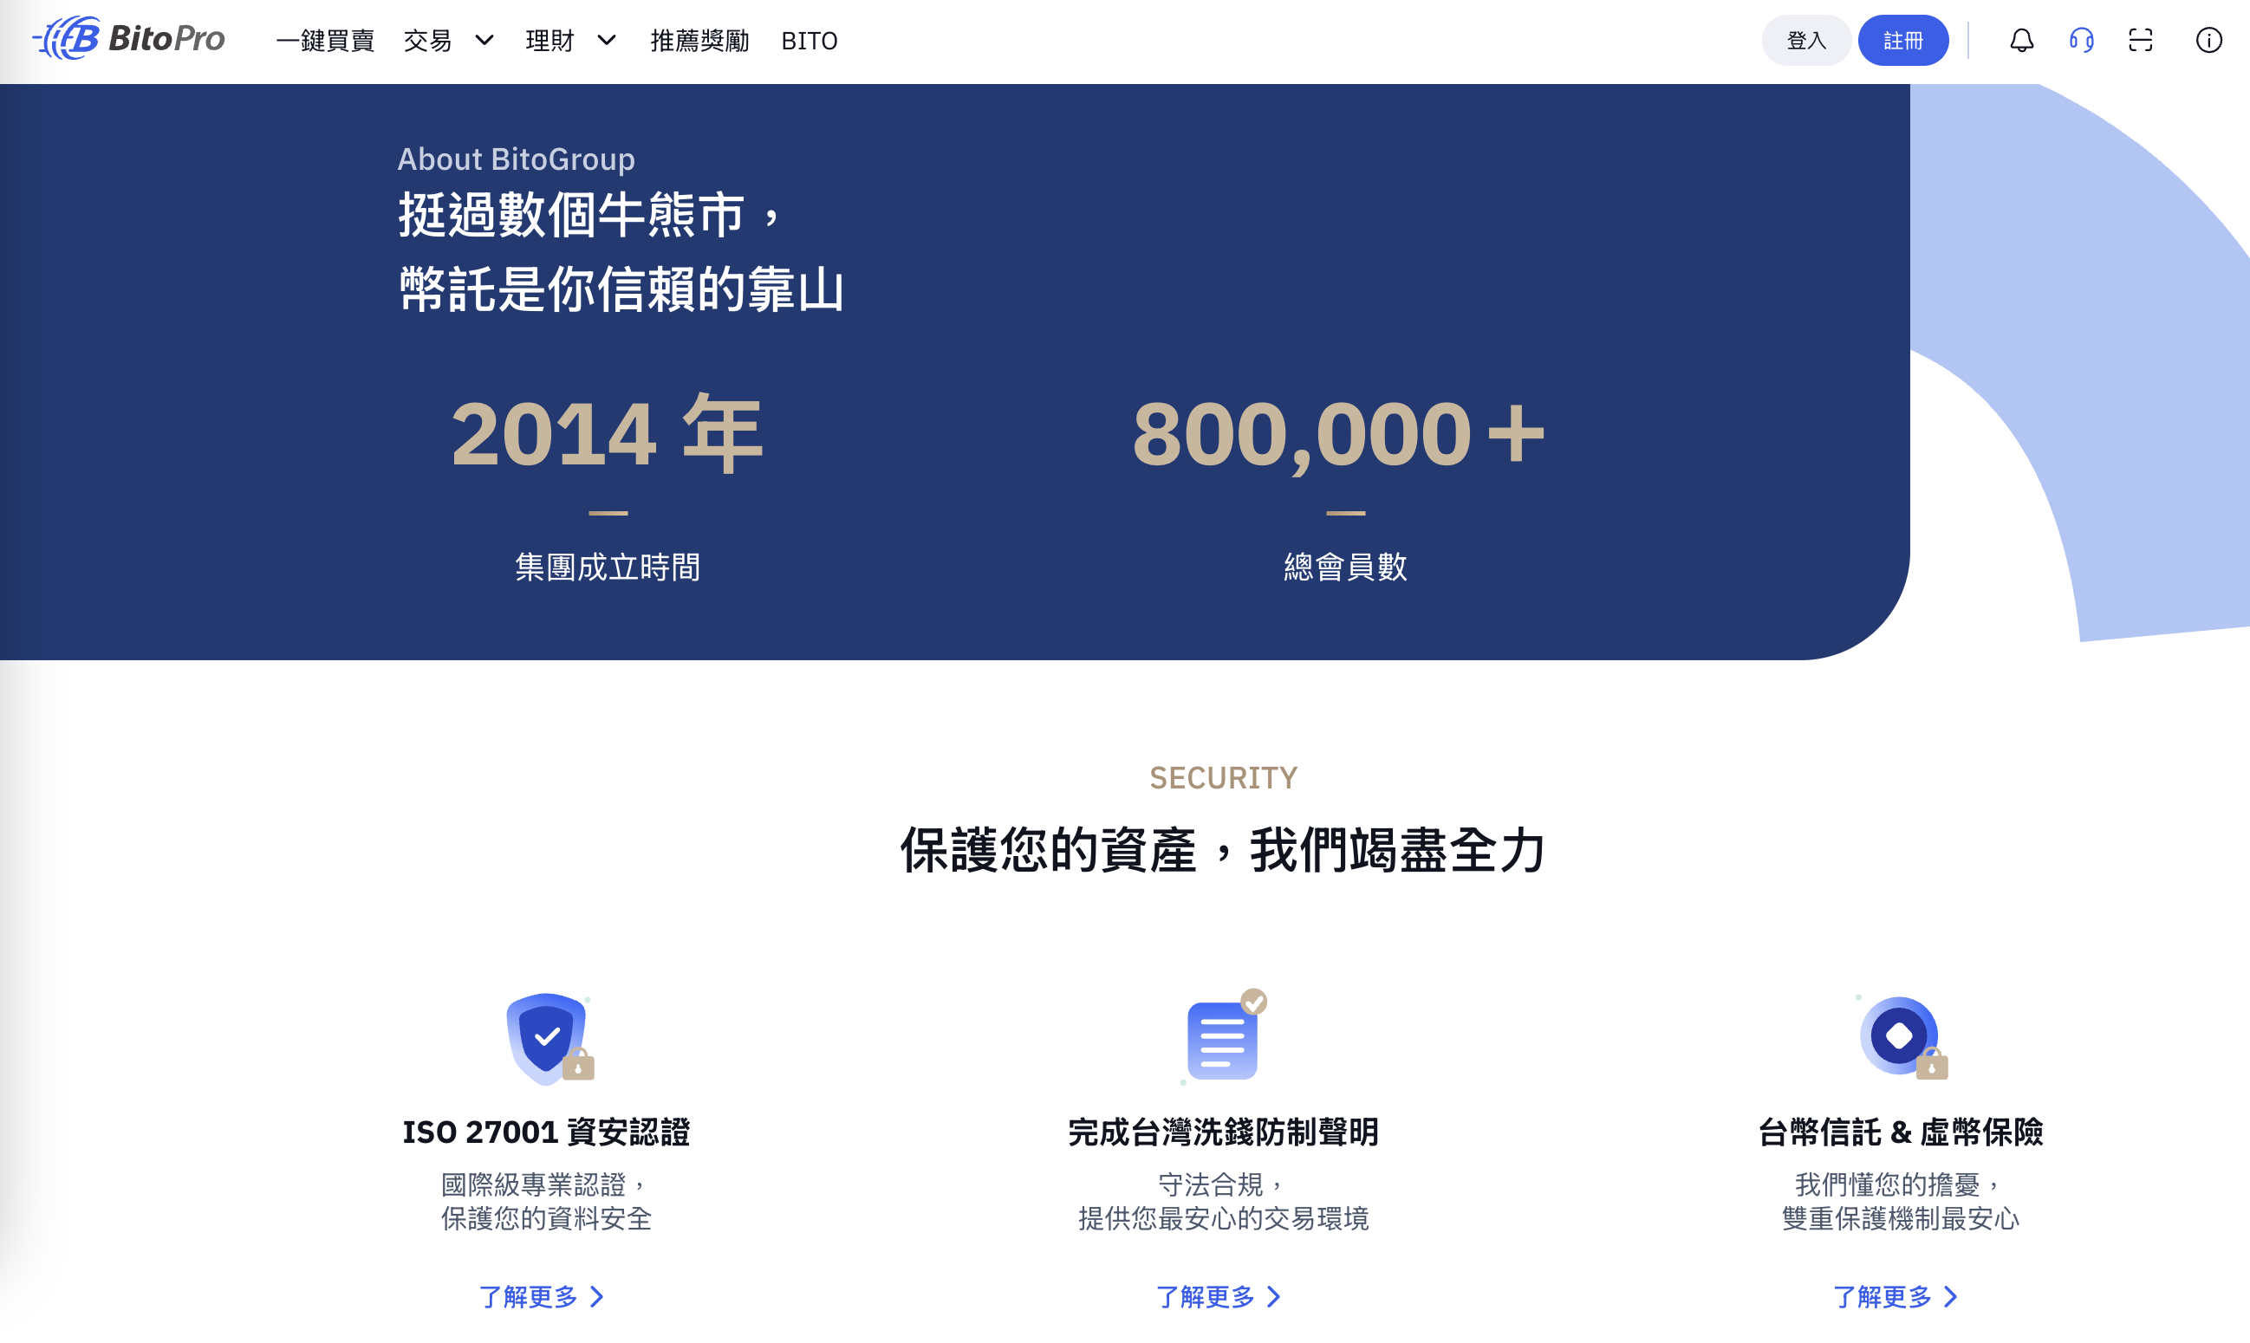This screenshot has width=2250, height=1343.
Task: Open 了解更多 under ISO 27001 資安認證
Action: tap(541, 1297)
